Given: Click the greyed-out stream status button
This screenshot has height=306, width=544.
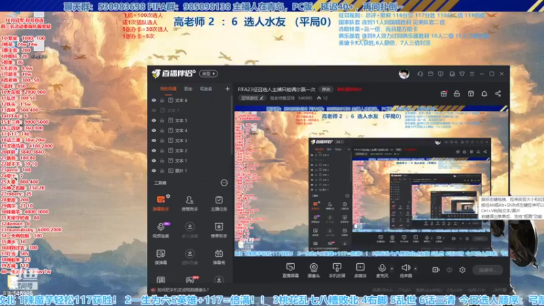Looking at the screenshot, I should (488, 269).
